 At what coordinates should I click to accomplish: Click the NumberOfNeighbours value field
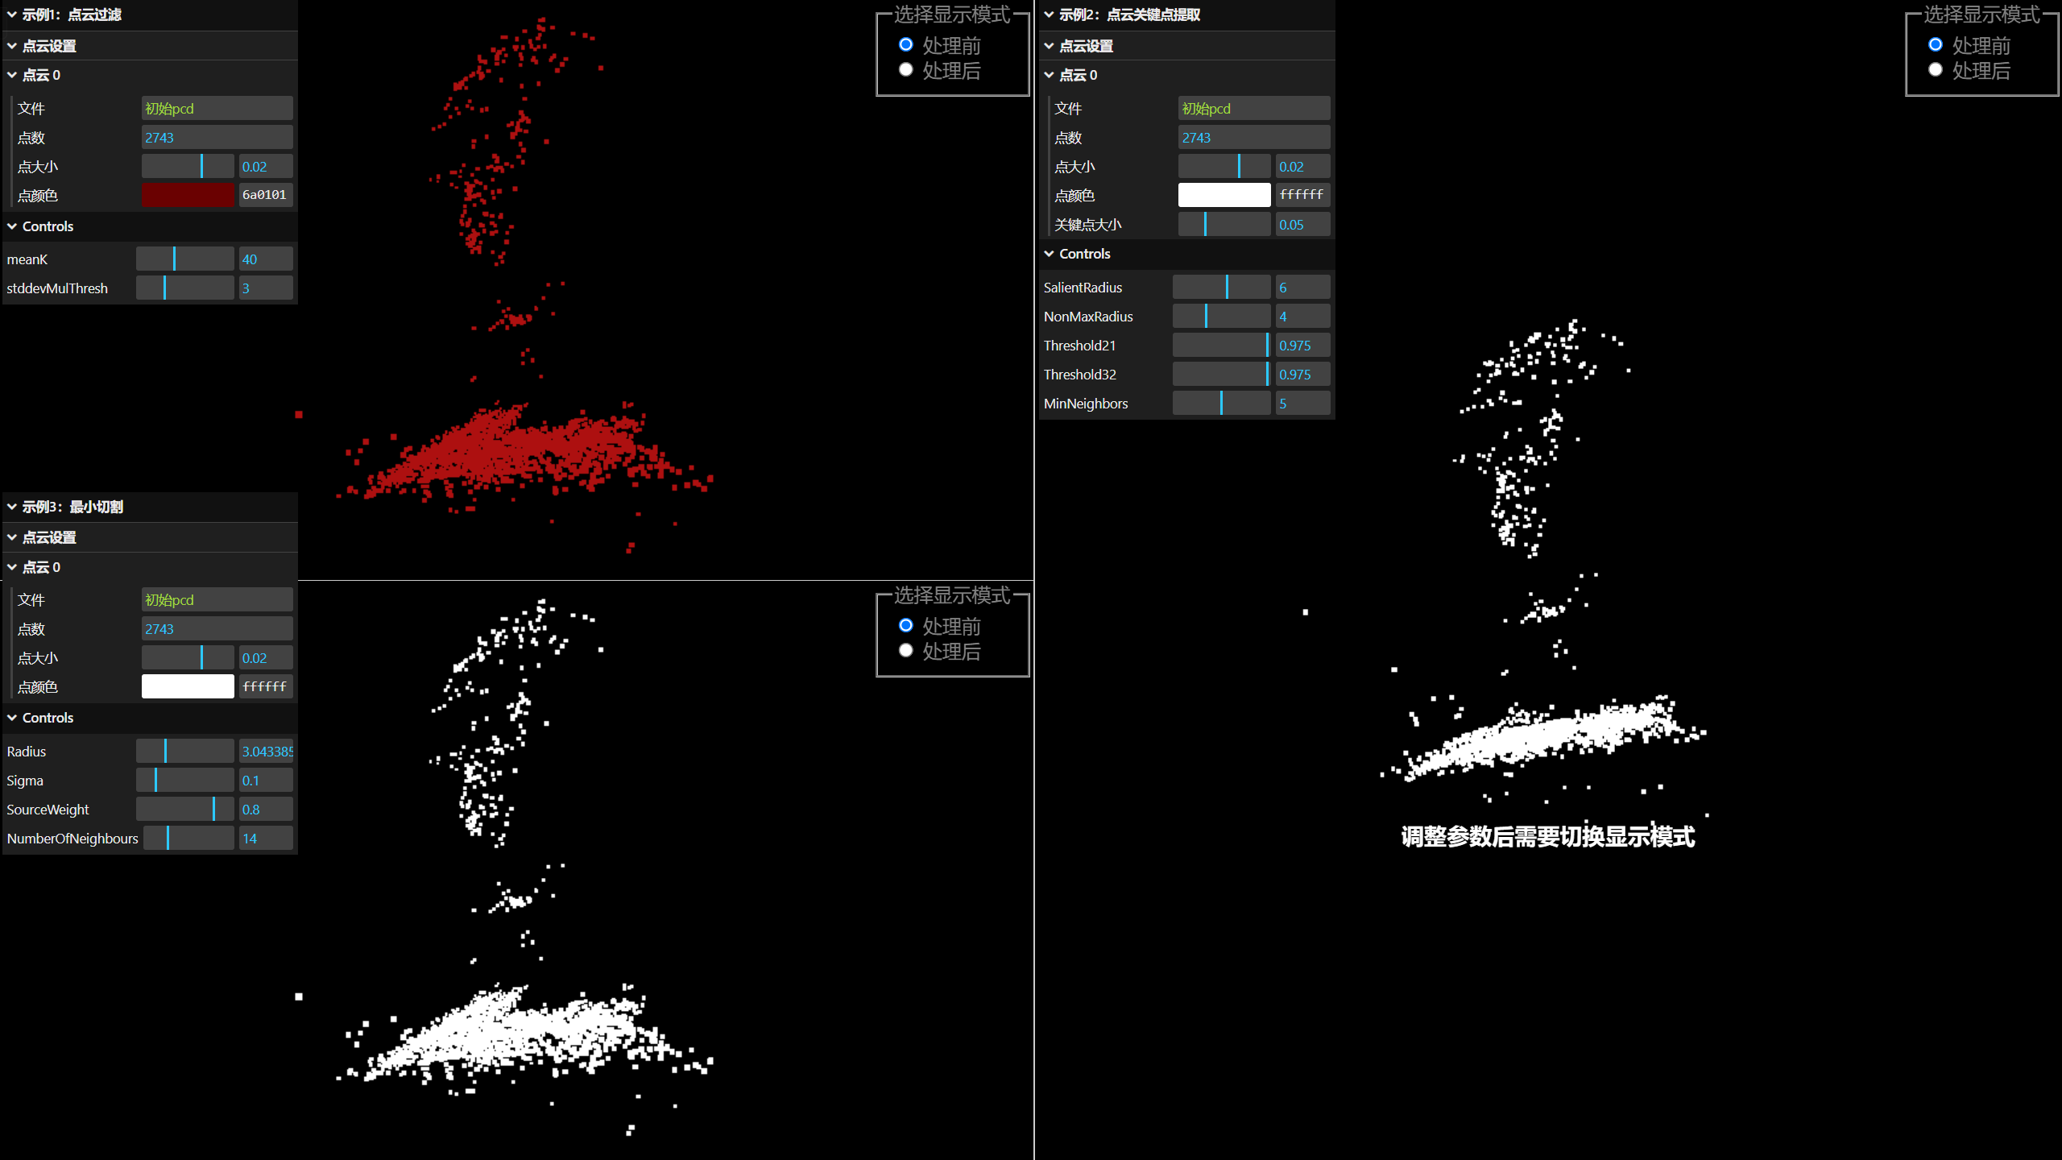pos(266,839)
